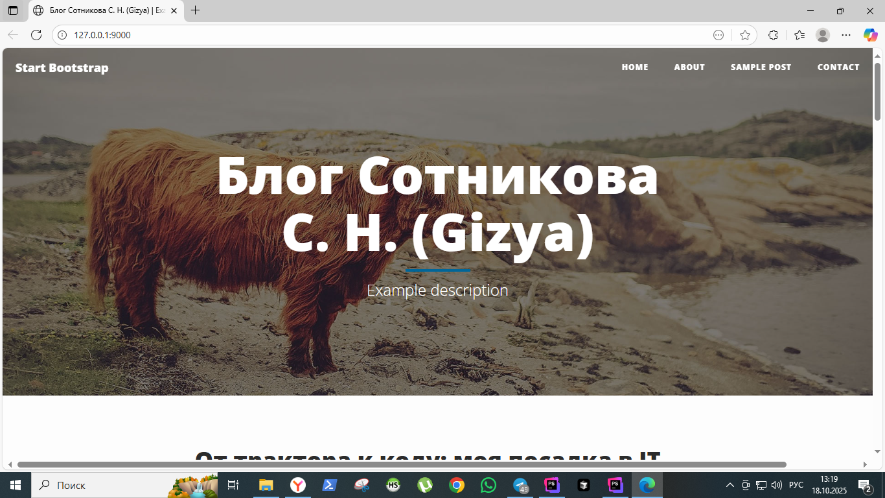Open Edge Settings and more menu
The height and width of the screenshot is (498, 885).
(x=846, y=35)
